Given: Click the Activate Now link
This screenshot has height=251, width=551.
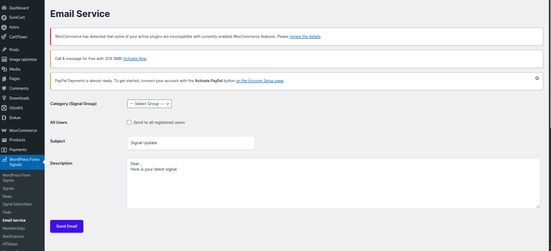Looking at the screenshot, I should point(135,59).
